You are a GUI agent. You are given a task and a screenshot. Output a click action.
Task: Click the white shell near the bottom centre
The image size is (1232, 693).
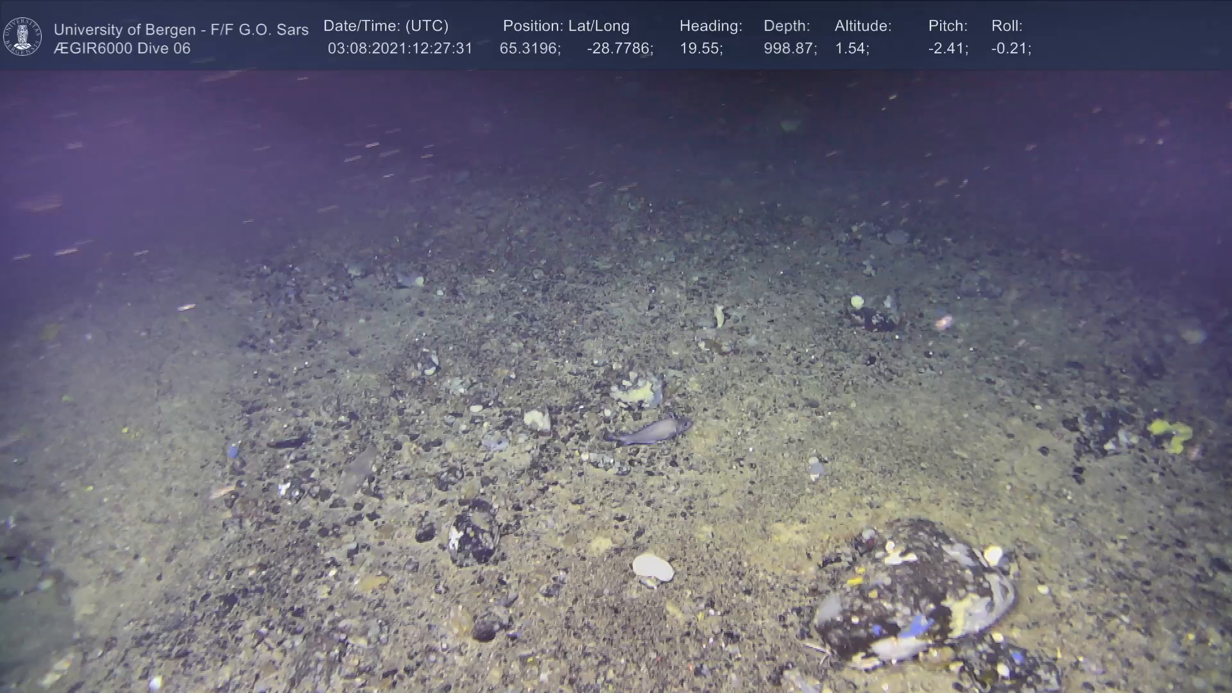pos(653,569)
